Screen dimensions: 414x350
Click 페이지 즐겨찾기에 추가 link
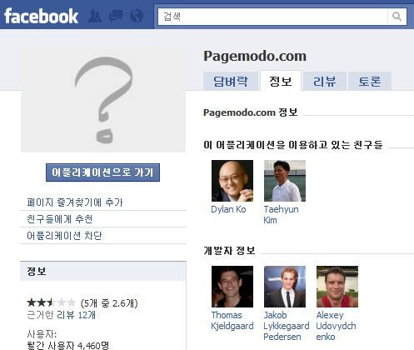tap(75, 202)
